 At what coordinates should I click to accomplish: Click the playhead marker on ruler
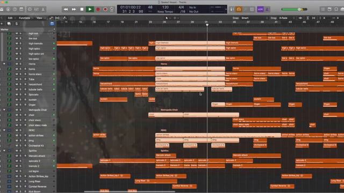click(x=207, y=25)
